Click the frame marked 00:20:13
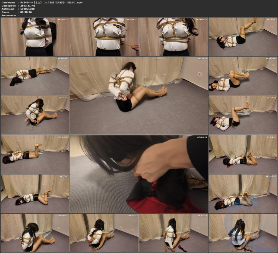This screenshot has height=253, width=278. 35,155
